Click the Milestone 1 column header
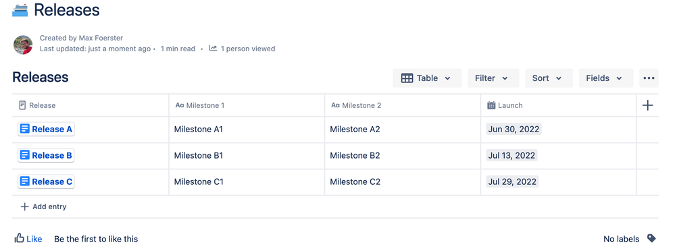The width and height of the screenshot is (675, 251). [x=247, y=105]
